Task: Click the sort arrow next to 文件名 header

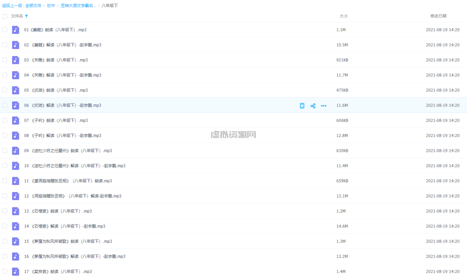Action: (x=26, y=16)
